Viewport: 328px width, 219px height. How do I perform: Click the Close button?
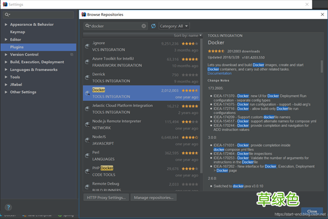pyautogui.click(x=312, y=211)
